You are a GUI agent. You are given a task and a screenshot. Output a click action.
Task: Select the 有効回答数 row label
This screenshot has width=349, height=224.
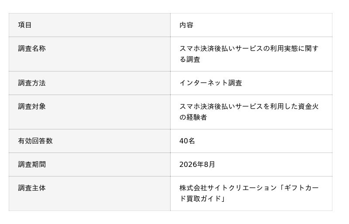[35, 141]
